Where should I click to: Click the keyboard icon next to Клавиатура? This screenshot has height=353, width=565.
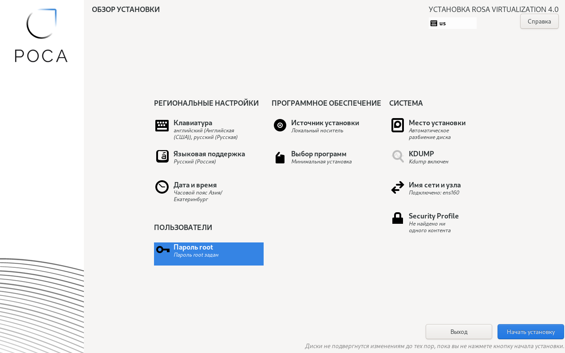click(162, 126)
